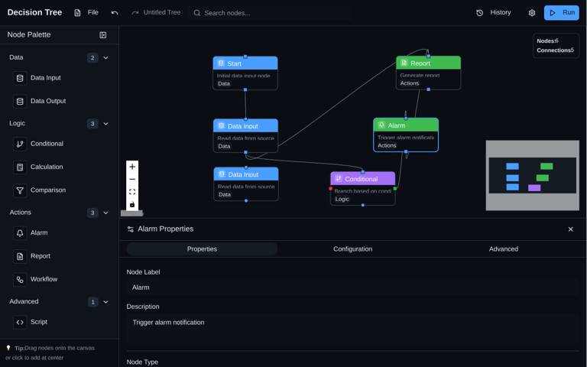Collapse the Actions category chevron

point(106,213)
